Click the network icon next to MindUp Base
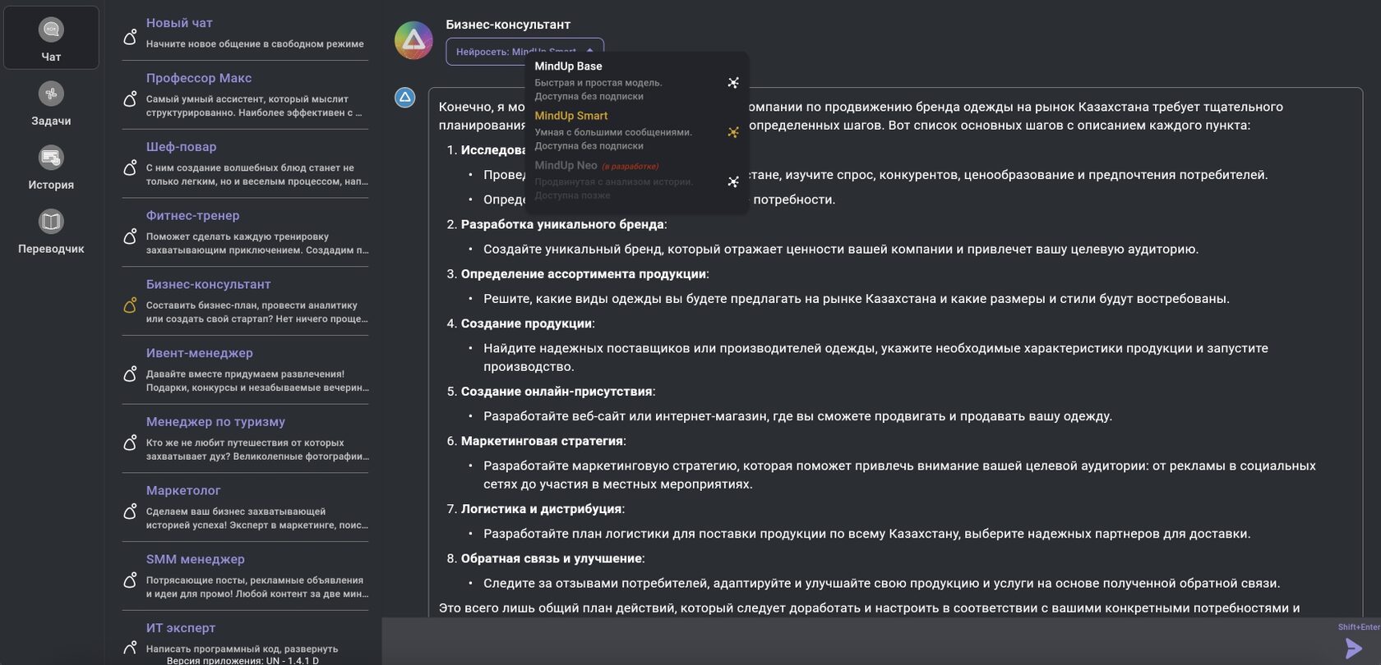 (732, 82)
